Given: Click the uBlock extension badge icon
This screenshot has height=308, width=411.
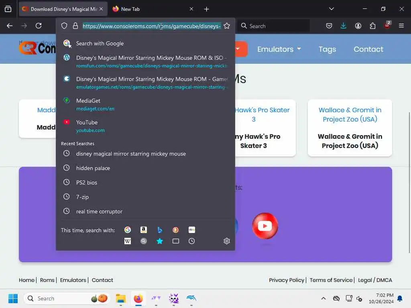Looking at the screenshot, I should click(x=387, y=25).
